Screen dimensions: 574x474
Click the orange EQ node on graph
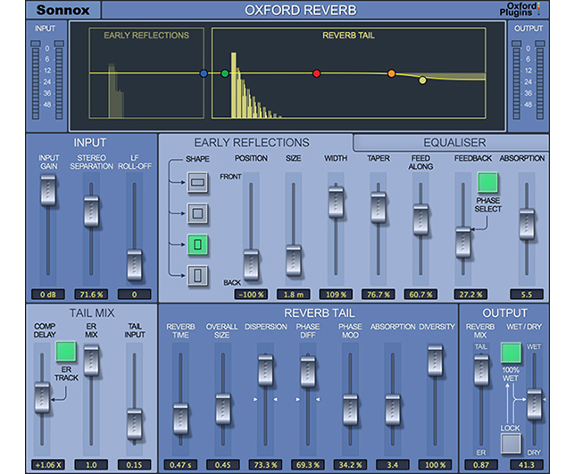391,74
